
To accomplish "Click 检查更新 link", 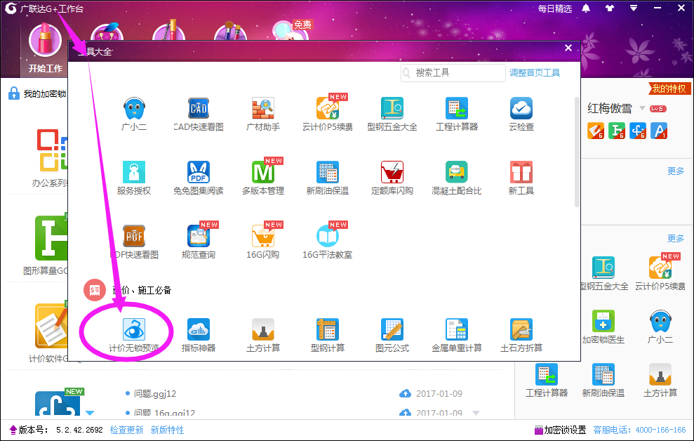I will 126,430.
